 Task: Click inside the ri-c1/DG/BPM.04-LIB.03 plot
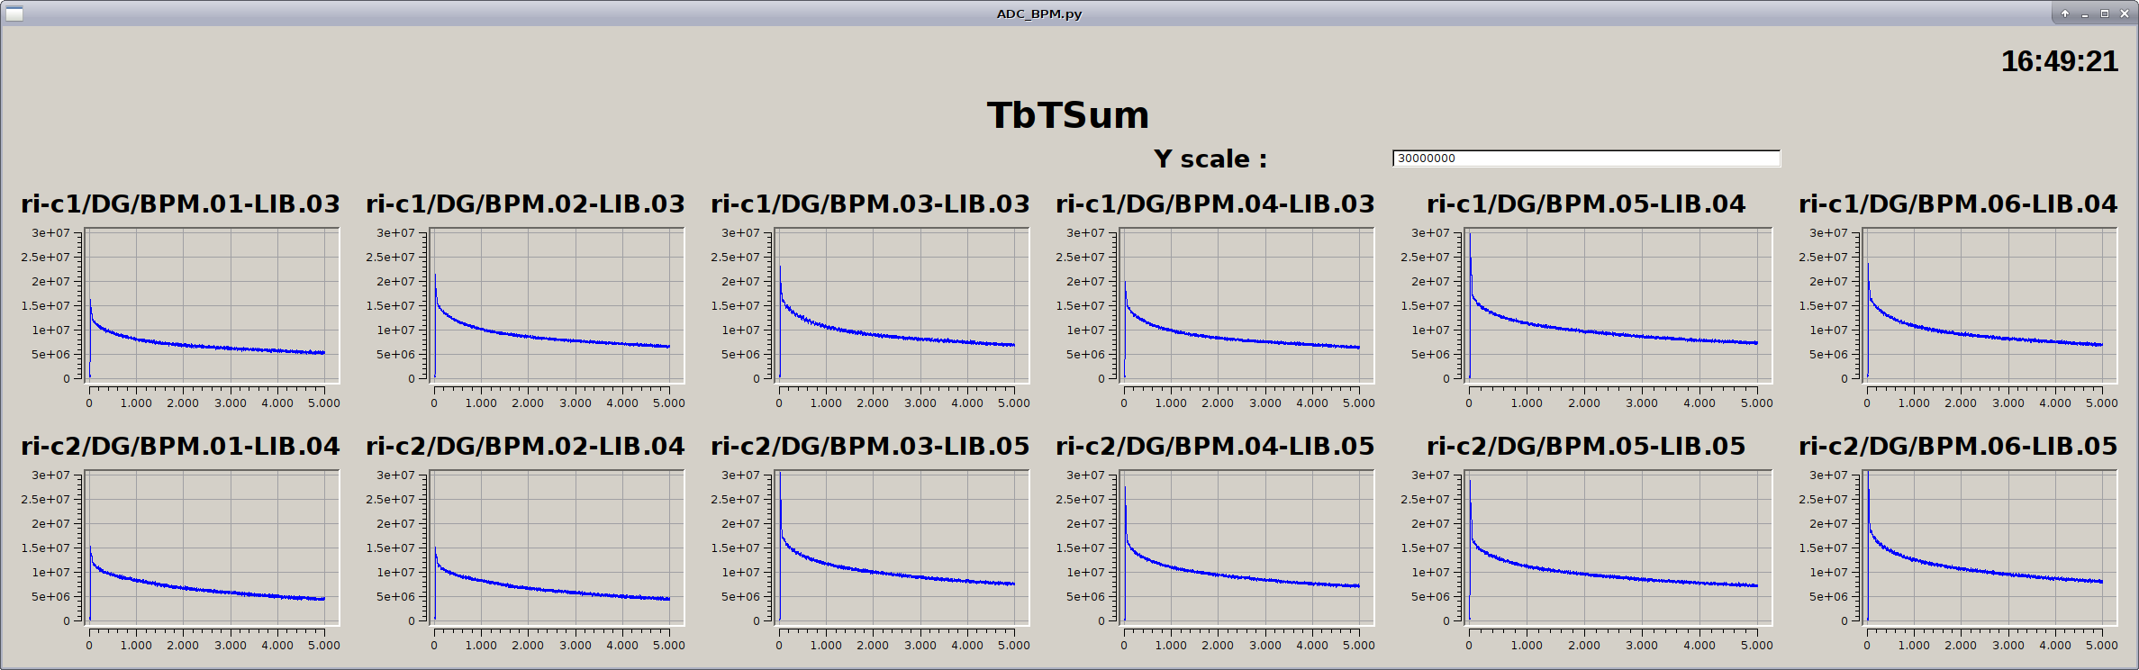pos(1246,306)
